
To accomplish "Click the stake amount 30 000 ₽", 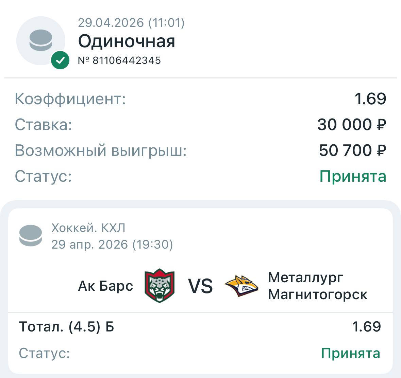I will (351, 125).
